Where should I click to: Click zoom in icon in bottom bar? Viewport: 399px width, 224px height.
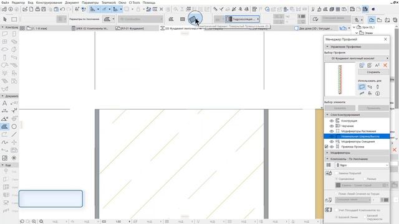point(34,222)
